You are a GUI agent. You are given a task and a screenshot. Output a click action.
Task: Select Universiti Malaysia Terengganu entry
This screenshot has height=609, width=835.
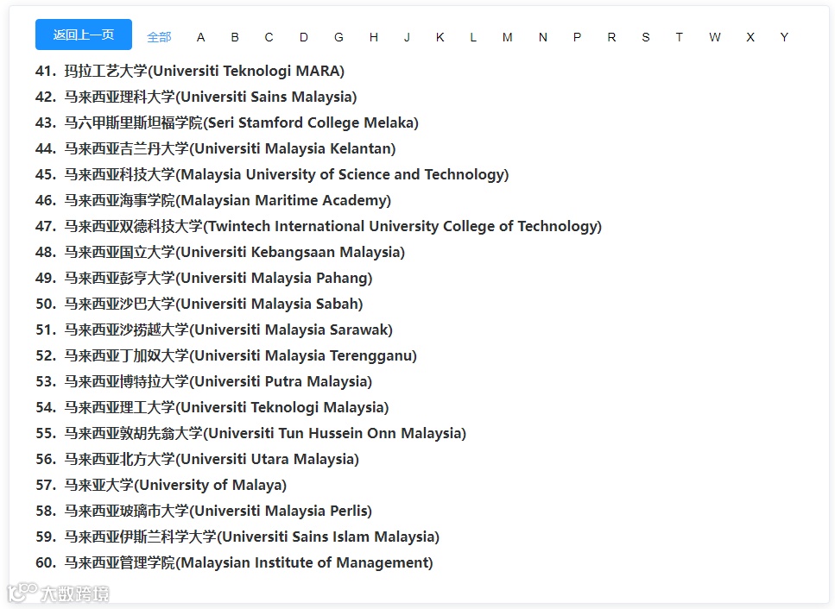pos(226,355)
